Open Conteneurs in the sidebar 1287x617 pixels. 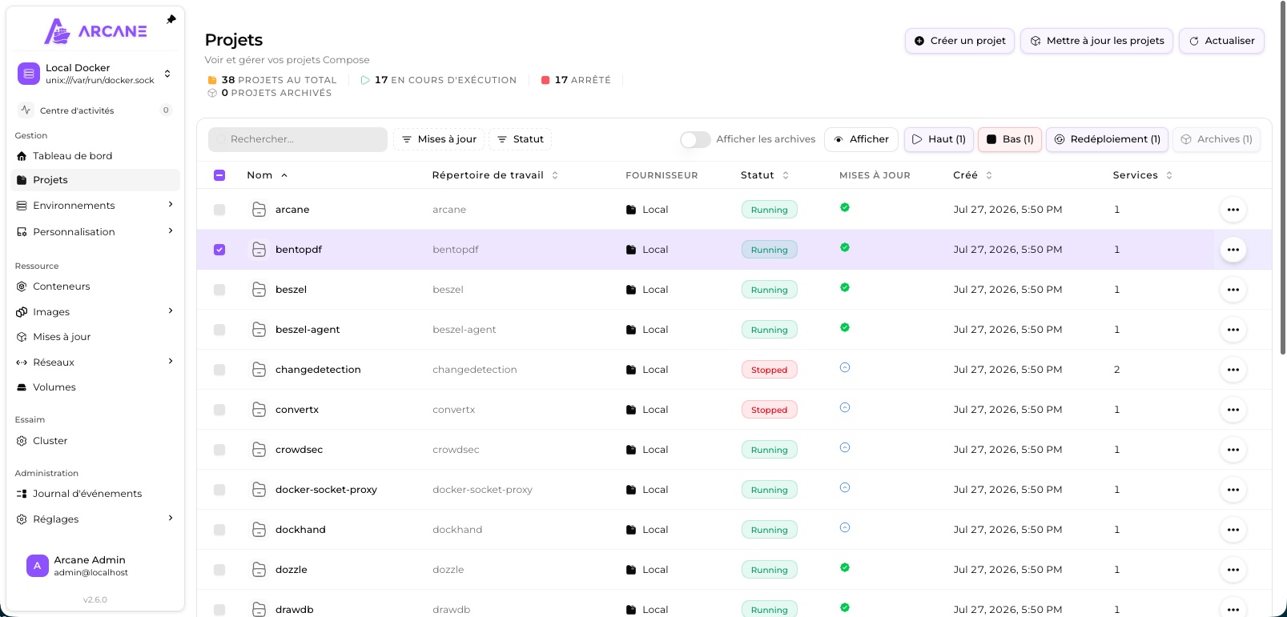95,286
